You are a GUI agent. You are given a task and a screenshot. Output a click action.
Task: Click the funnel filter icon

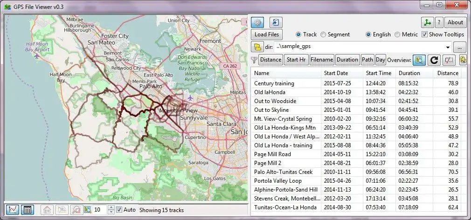[x=254, y=60]
